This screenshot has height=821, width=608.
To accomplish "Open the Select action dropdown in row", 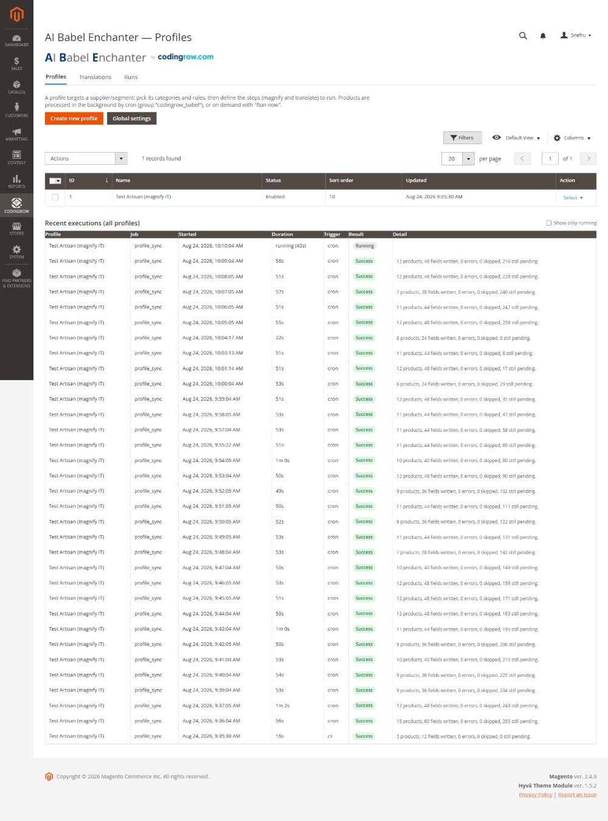I will click(573, 198).
